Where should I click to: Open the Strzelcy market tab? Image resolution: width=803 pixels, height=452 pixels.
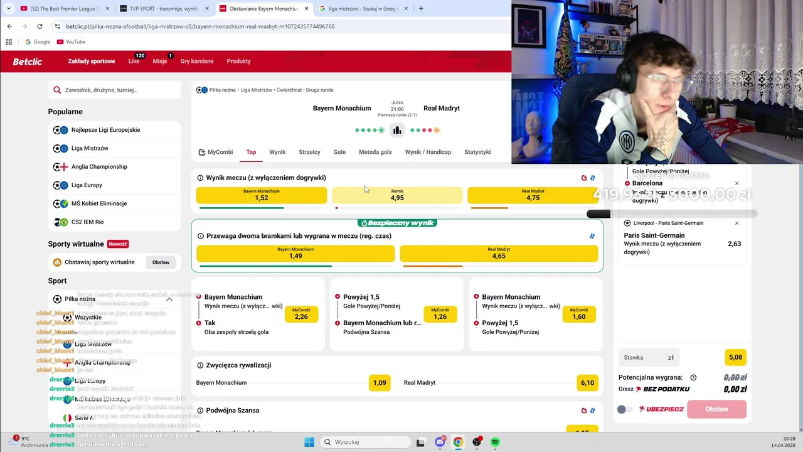pyautogui.click(x=310, y=152)
